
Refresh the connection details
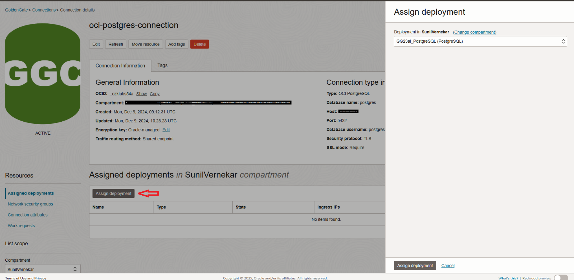click(x=116, y=44)
